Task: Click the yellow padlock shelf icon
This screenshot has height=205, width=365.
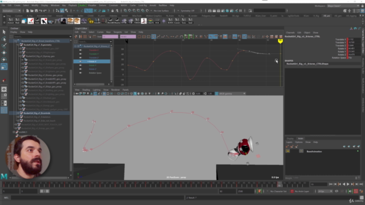Action: click(x=91, y=21)
